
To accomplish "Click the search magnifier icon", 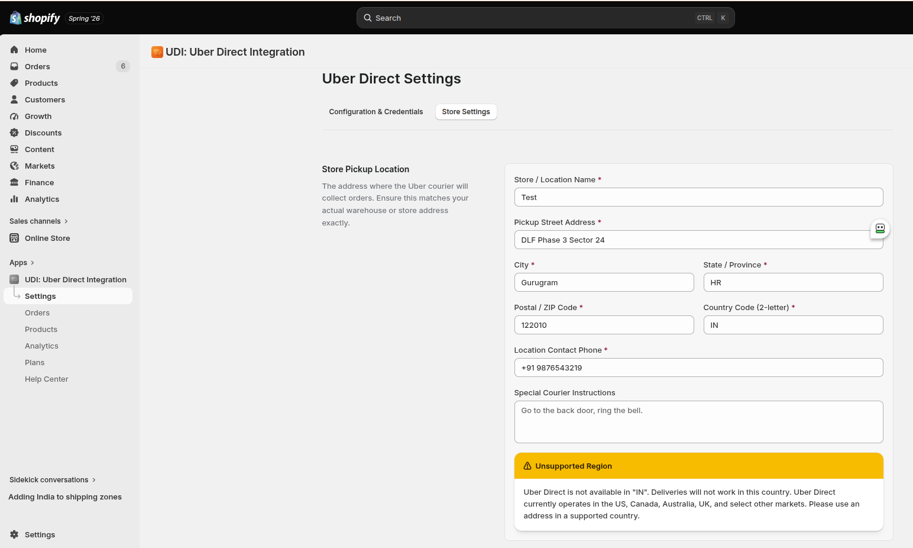I will click(x=368, y=18).
